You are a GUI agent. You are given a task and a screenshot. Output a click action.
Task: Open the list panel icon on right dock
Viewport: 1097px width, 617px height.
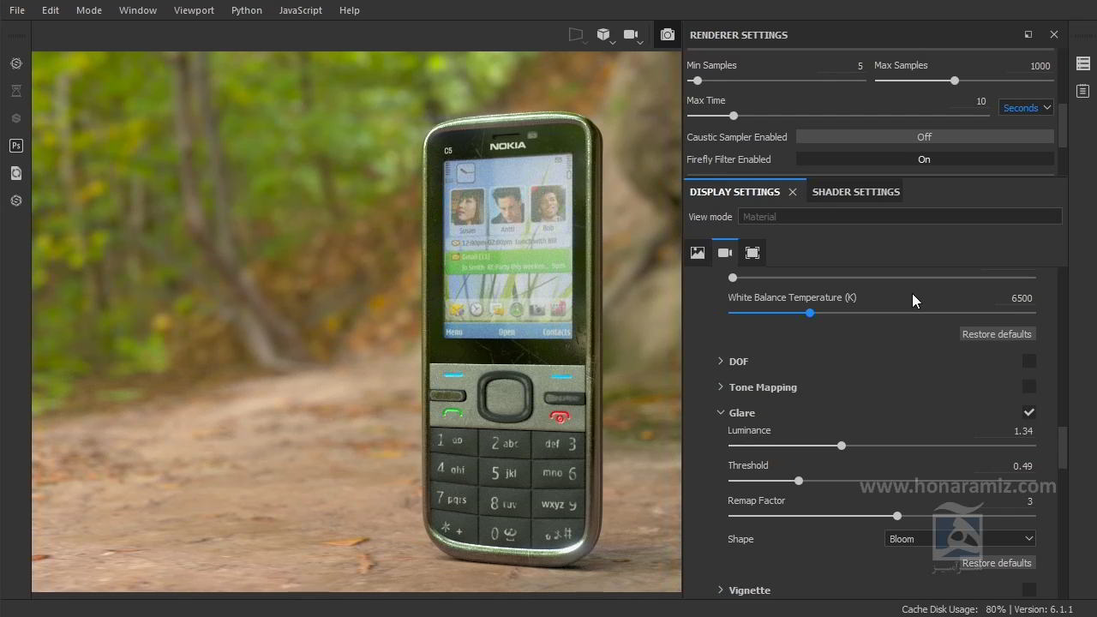coord(1083,63)
